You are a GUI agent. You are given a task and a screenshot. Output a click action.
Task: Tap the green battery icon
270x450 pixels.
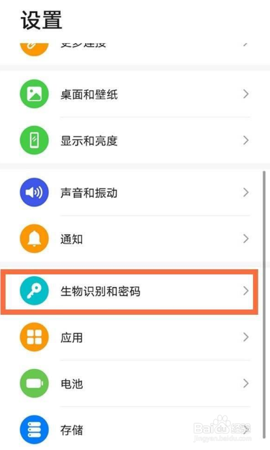[34, 383]
